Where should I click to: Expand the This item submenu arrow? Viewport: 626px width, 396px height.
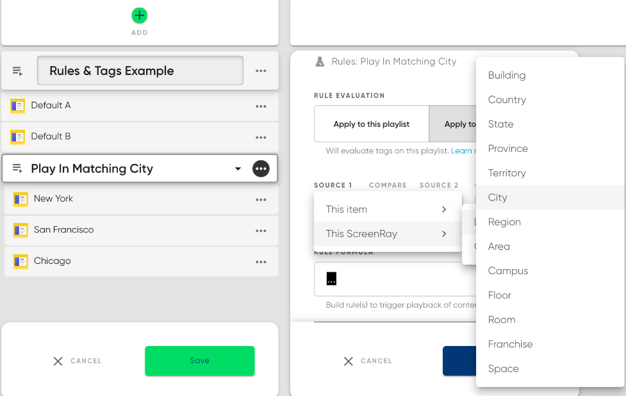click(444, 209)
